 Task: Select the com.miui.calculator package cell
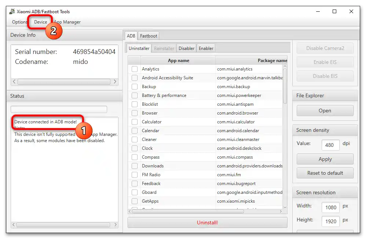[249, 122]
